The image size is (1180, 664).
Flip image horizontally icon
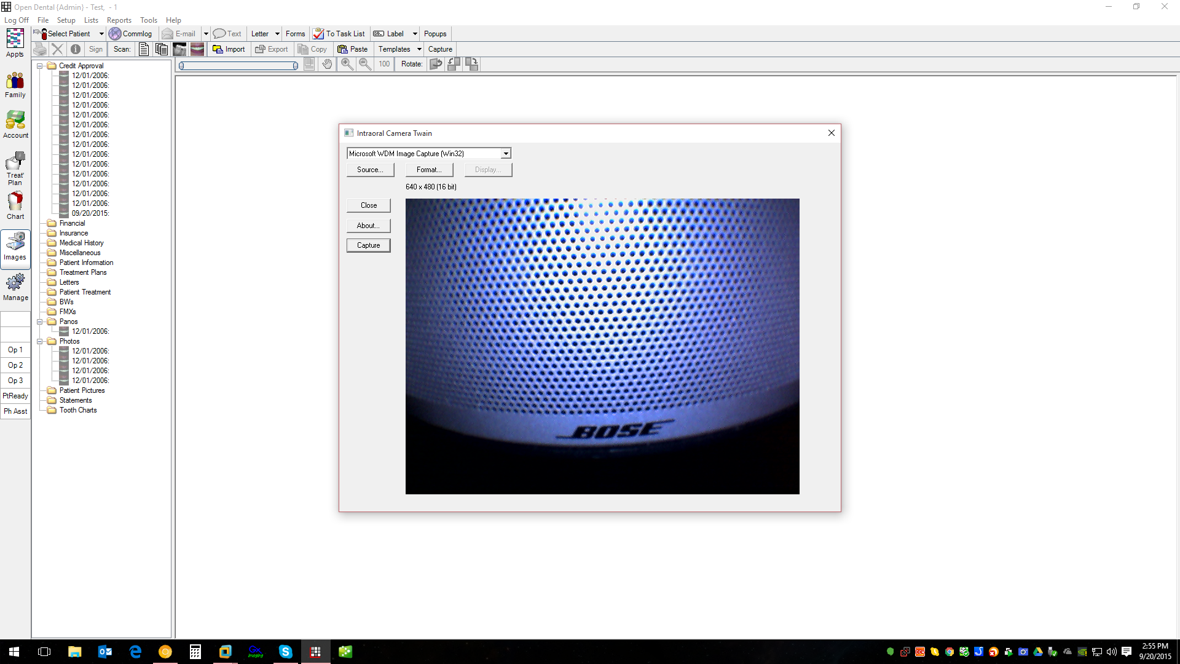point(436,64)
